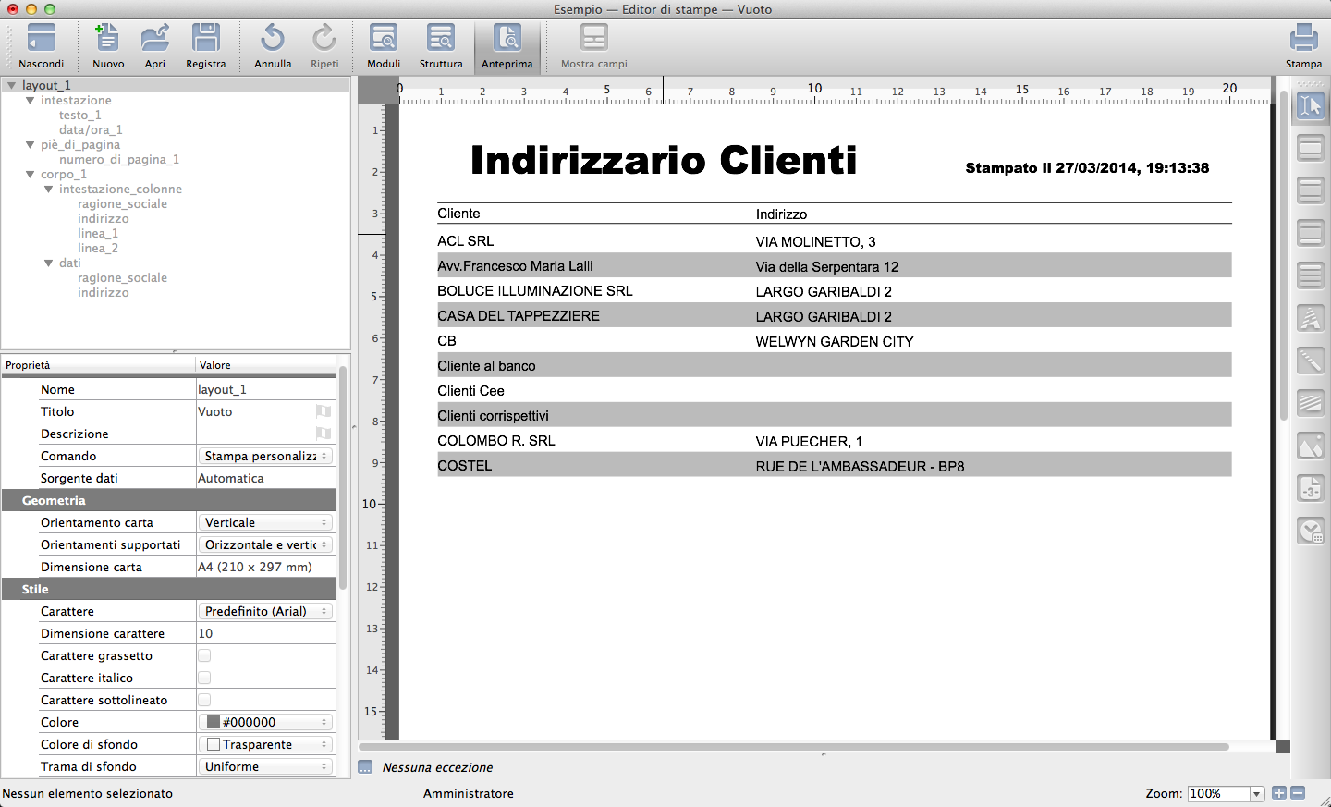The width and height of the screenshot is (1331, 807).
Task: Choose the image tool in right sidebar
Action: pyautogui.click(x=1310, y=447)
